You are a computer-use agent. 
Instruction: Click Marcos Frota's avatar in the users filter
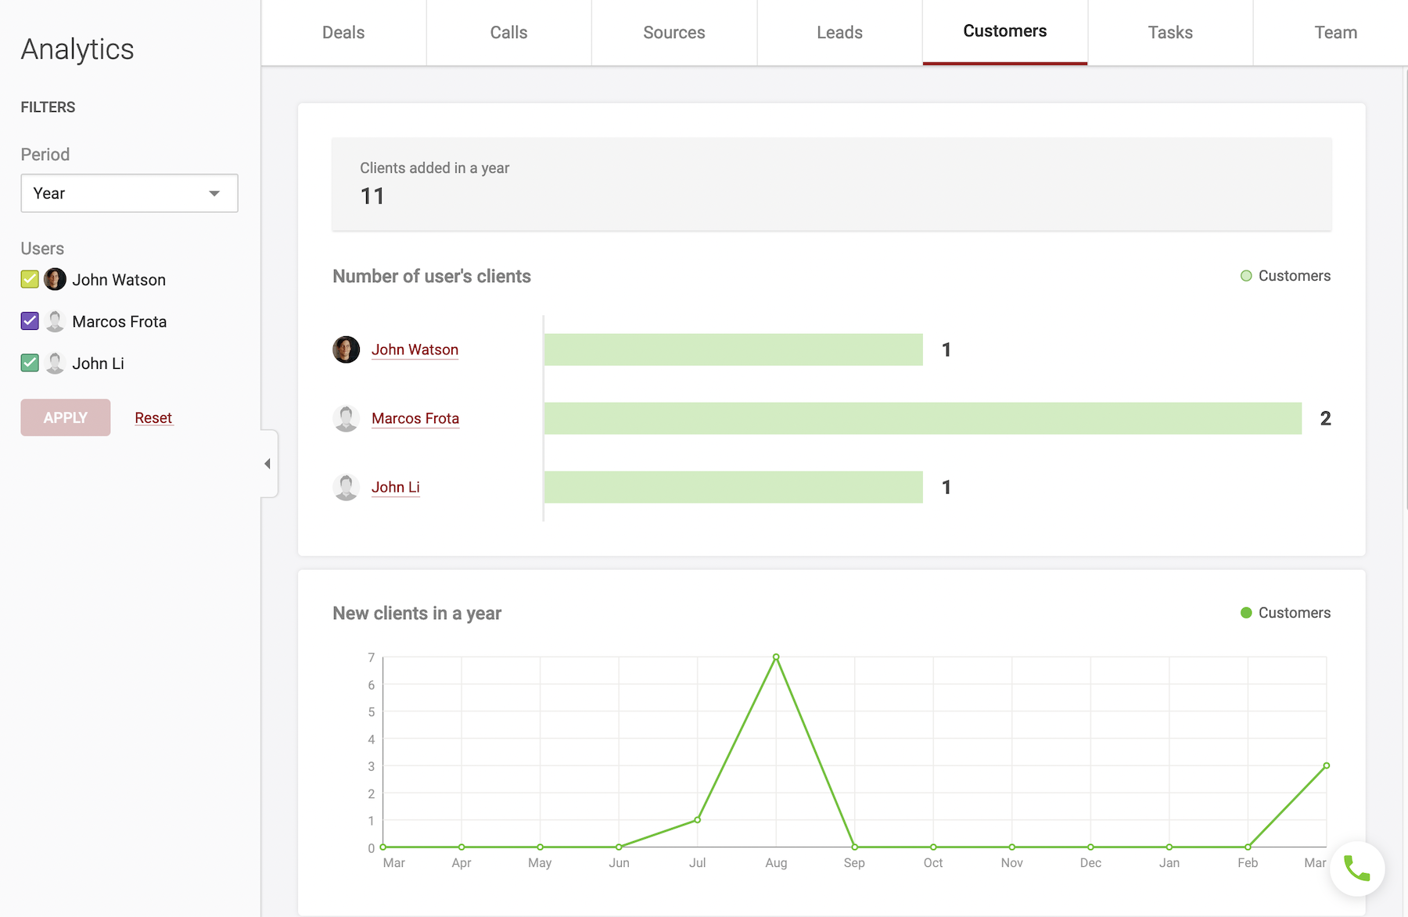point(55,321)
